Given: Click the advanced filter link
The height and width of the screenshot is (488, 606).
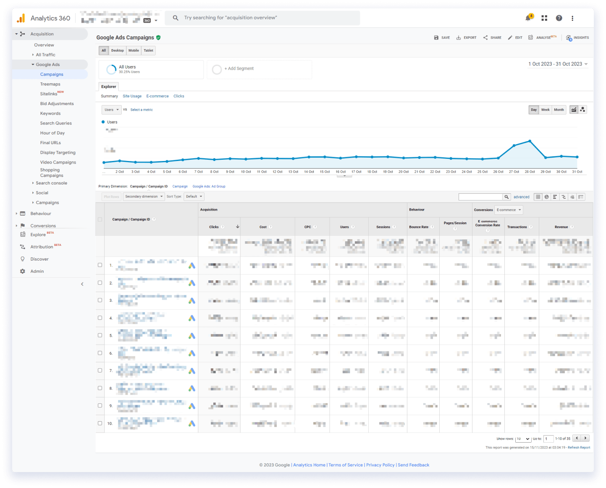Looking at the screenshot, I should [x=522, y=197].
